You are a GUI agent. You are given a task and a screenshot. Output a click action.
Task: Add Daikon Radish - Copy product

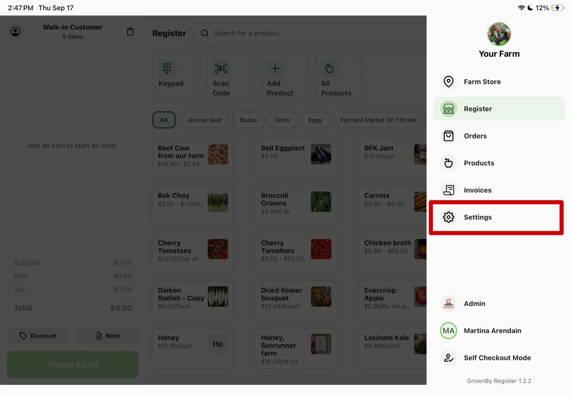tap(193, 301)
